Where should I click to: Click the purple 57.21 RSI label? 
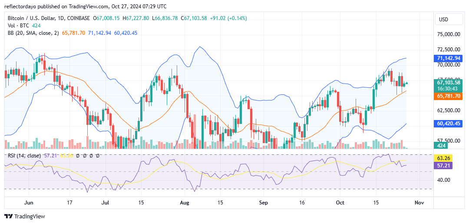(443, 165)
